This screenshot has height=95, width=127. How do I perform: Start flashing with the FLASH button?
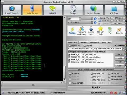96,87
